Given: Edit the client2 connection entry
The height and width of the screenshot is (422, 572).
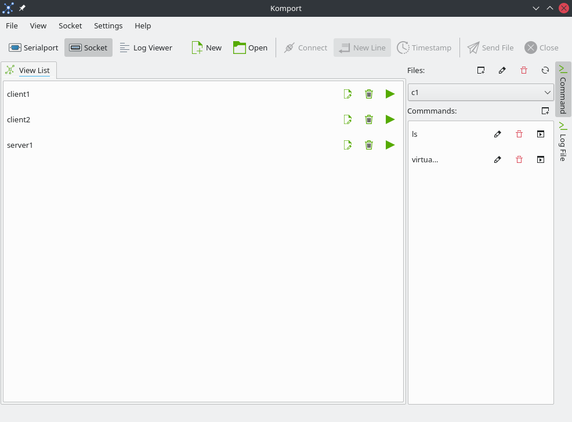Looking at the screenshot, I should pyautogui.click(x=347, y=119).
